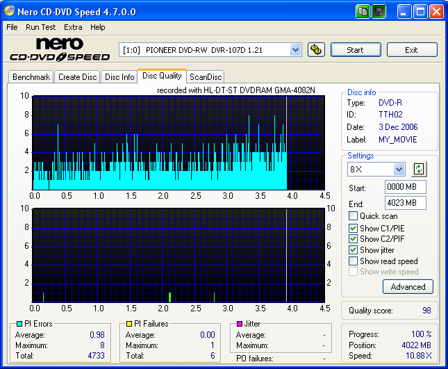
Task: Select the Disc Quality tab
Action: coord(162,76)
